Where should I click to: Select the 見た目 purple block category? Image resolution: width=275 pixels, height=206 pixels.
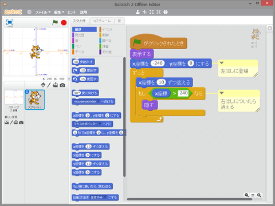(x=78, y=35)
